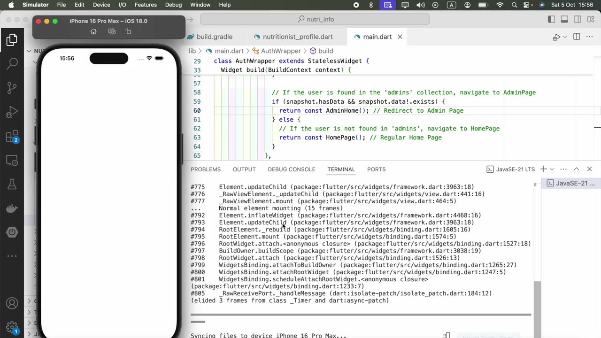The image size is (601, 338).
Task: Open the sound volume menu bar item
Action: [x=420, y=5]
